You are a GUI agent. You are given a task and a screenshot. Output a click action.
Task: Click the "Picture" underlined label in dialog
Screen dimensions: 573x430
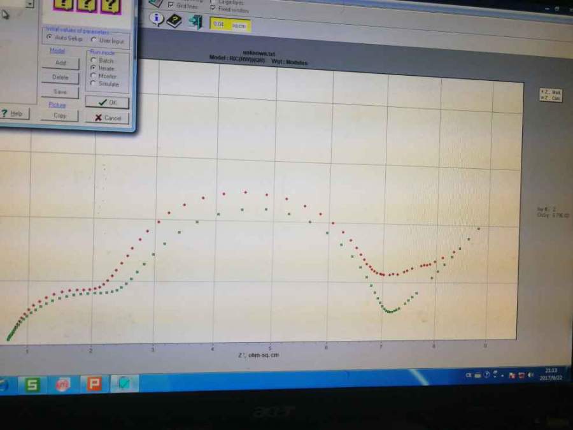click(x=57, y=105)
